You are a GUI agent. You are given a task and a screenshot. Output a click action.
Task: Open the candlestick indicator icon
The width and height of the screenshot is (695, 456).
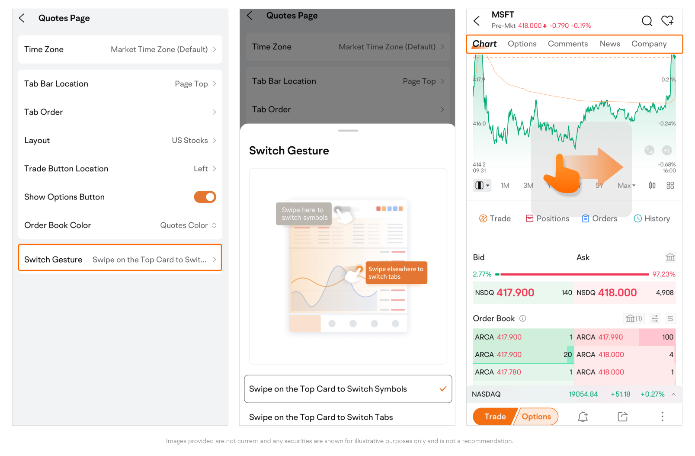click(652, 186)
